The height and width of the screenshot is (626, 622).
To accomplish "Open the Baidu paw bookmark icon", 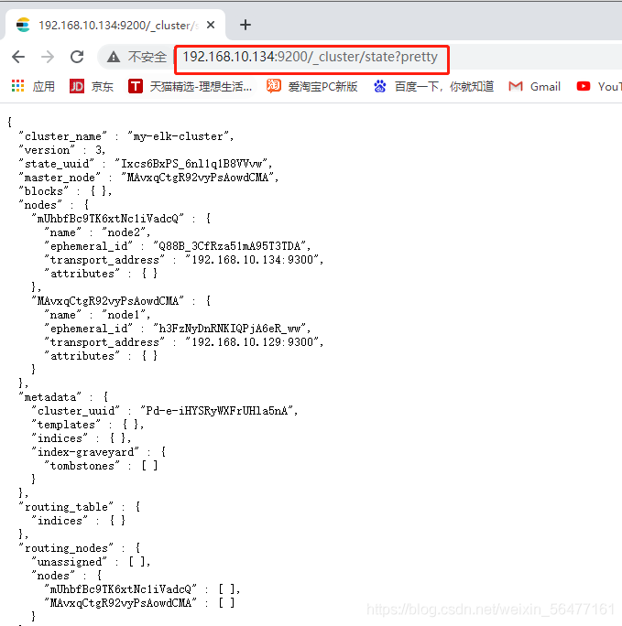I will click(380, 86).
